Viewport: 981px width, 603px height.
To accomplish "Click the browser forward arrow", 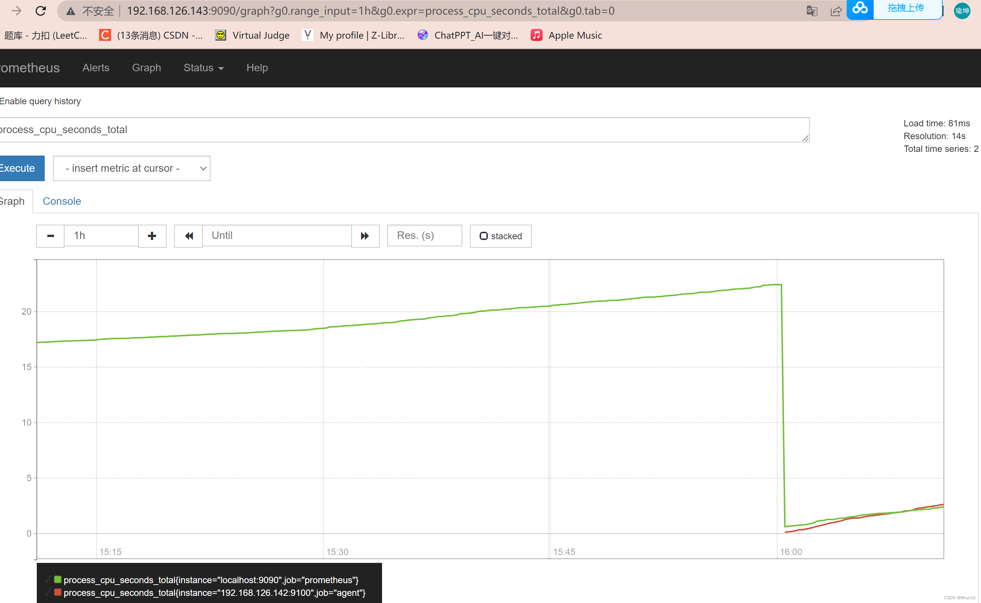I will pyautogui.click(x=17, y=11).
